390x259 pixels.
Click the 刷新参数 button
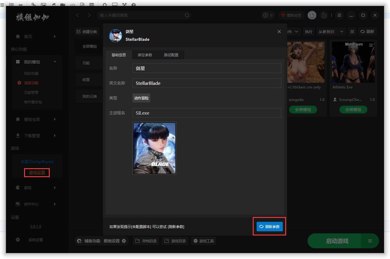(x=269, y=227)
